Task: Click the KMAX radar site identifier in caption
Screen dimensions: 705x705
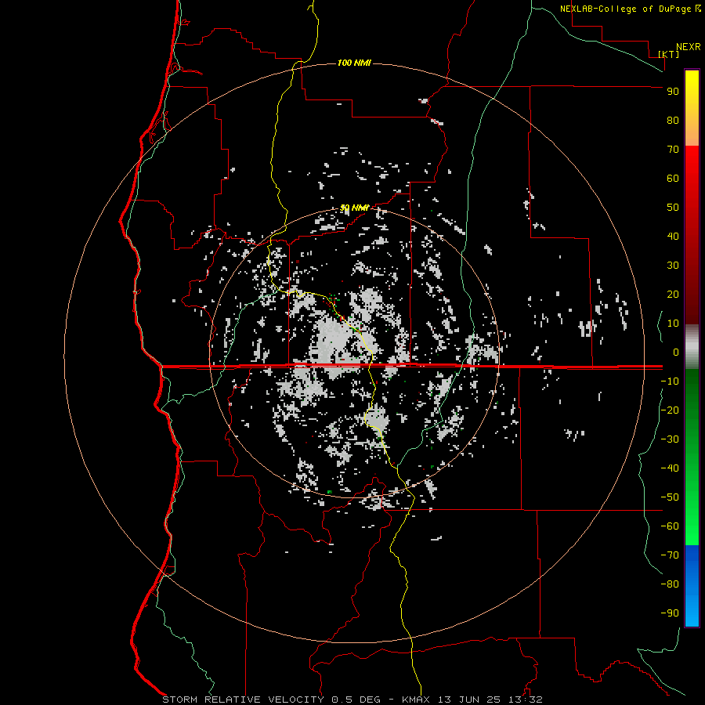Action: (415, 700)
